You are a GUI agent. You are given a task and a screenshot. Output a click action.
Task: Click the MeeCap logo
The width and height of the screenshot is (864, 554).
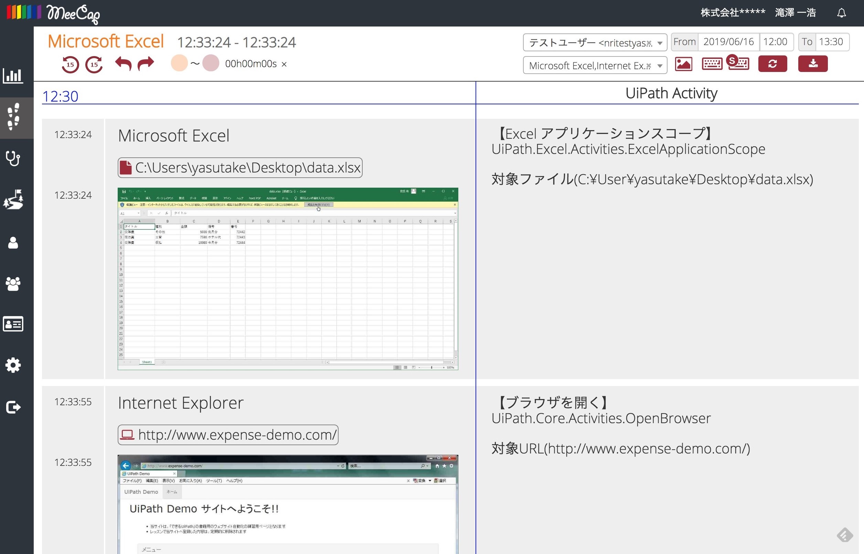[53, 14]
